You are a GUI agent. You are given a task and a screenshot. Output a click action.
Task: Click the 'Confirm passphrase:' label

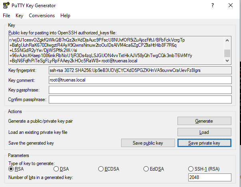coord(27,99)
